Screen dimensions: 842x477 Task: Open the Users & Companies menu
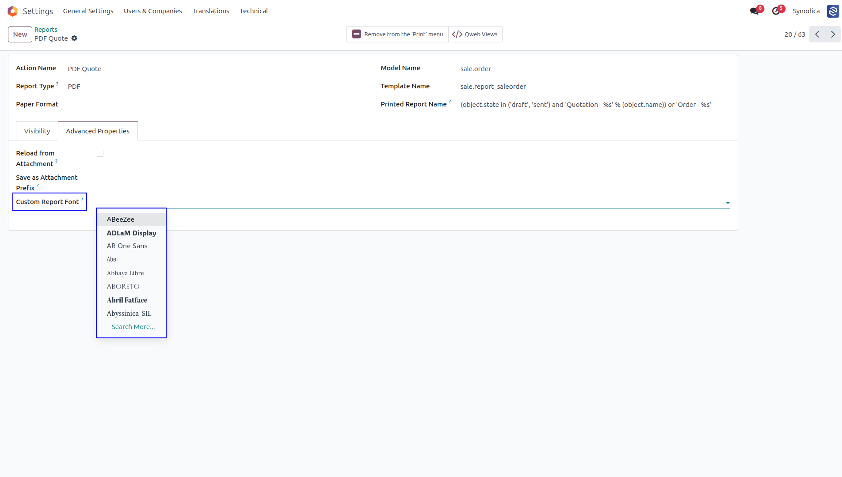tap(152, 11)
